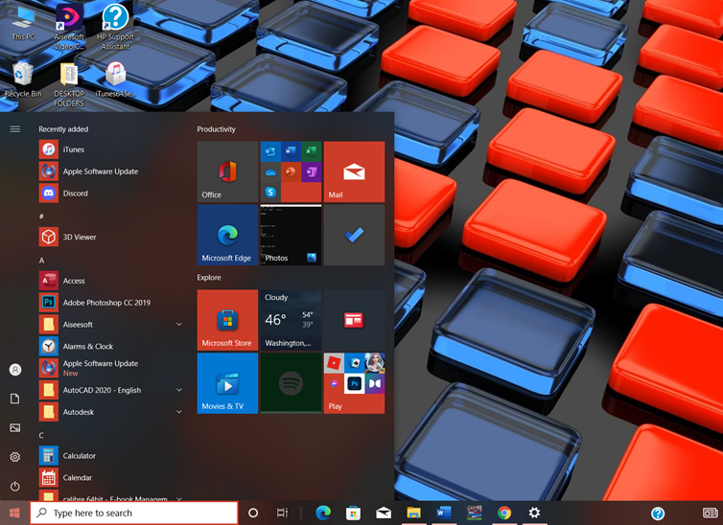Open Microsoft Store from taskbar

(353, 513)
